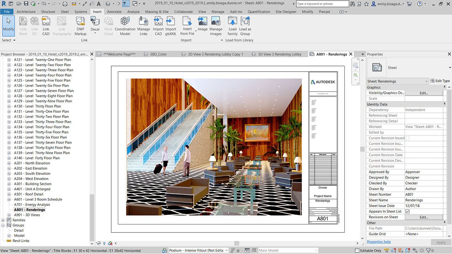Click the Apply button
Screen dimensions: 452x254
click(x=441, y=242)
